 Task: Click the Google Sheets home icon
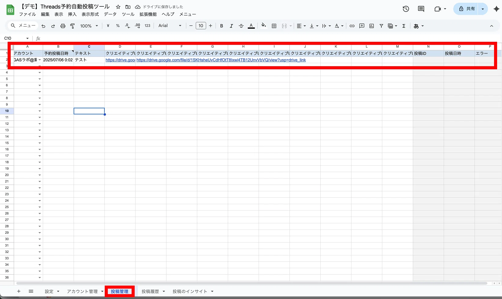tap(10, 10)
